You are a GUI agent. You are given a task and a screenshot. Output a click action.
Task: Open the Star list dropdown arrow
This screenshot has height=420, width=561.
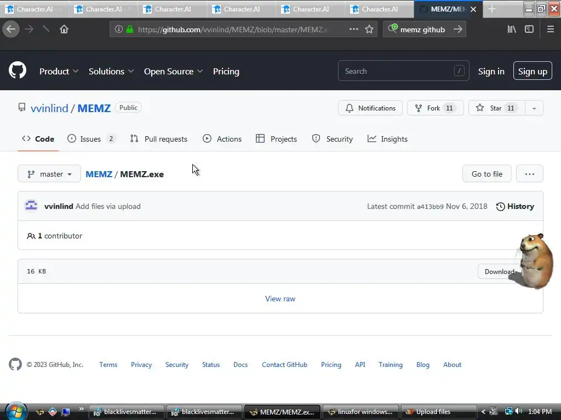tap(534, 108)
